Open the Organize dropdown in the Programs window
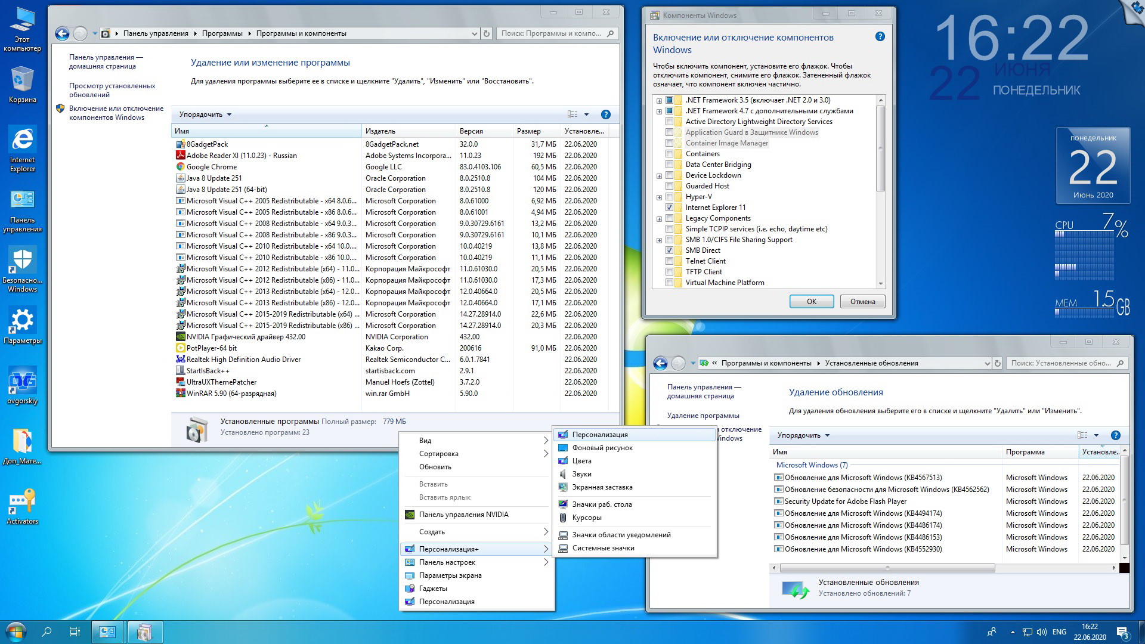 click(205, 114)
